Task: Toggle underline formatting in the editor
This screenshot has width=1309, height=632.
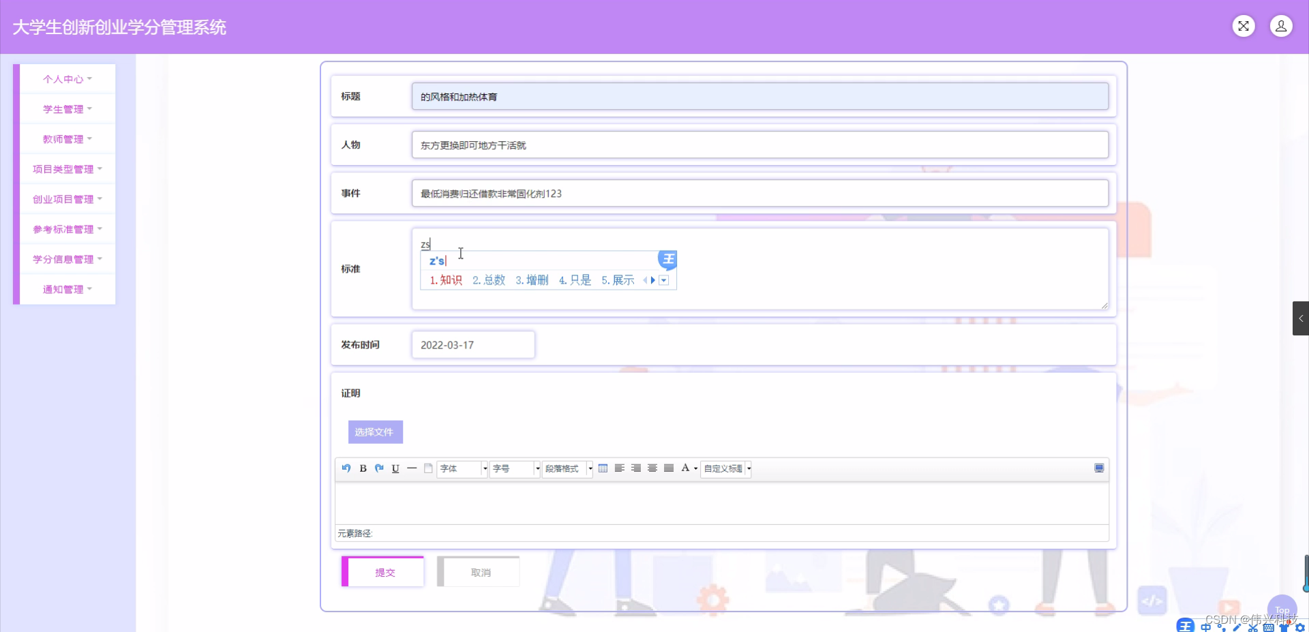Action: [x=395, y=468]
